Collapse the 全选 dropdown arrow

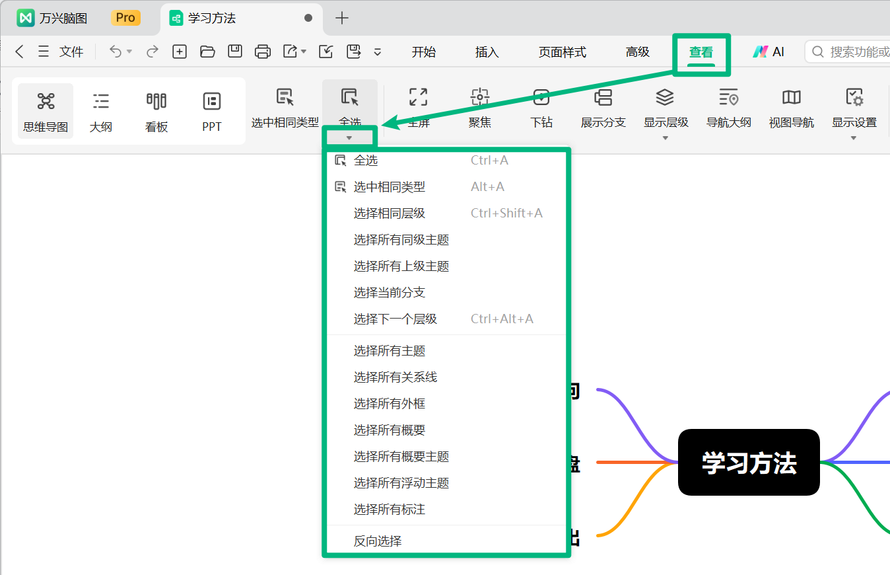click(x=349, y=137)
